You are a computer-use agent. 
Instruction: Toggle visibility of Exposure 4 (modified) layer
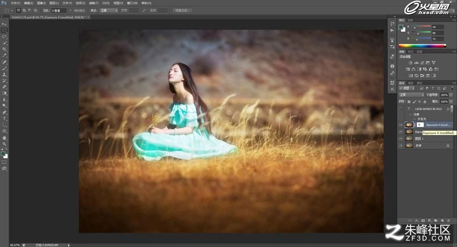click(x=401, y=125)
